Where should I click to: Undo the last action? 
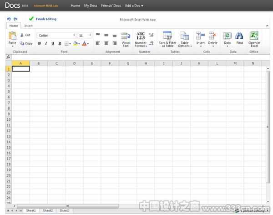click(9, 19)
